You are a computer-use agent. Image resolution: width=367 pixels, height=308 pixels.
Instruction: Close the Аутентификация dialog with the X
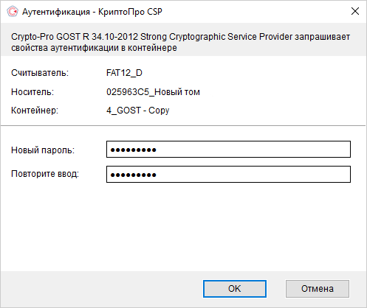pos(355,11)
